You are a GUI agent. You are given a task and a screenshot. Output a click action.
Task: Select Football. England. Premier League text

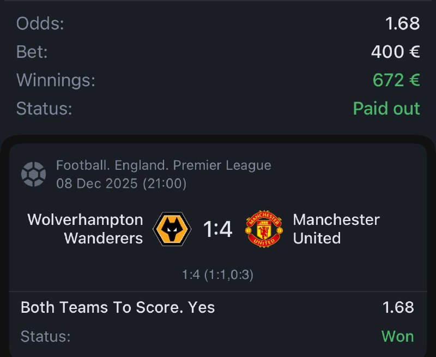tap(163, 165)
